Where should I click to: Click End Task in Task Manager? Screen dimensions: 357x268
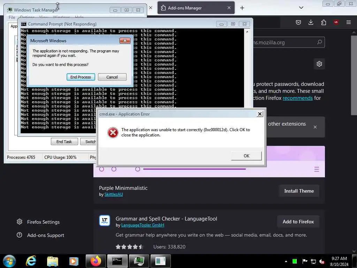64,142
